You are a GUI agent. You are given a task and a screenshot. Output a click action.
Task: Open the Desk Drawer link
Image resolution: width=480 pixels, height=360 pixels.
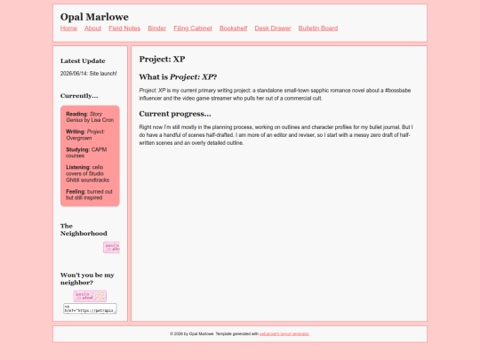pyautogui.click(x=273, y=28)
